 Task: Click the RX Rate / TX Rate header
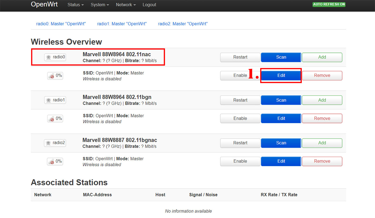[279, 195]
